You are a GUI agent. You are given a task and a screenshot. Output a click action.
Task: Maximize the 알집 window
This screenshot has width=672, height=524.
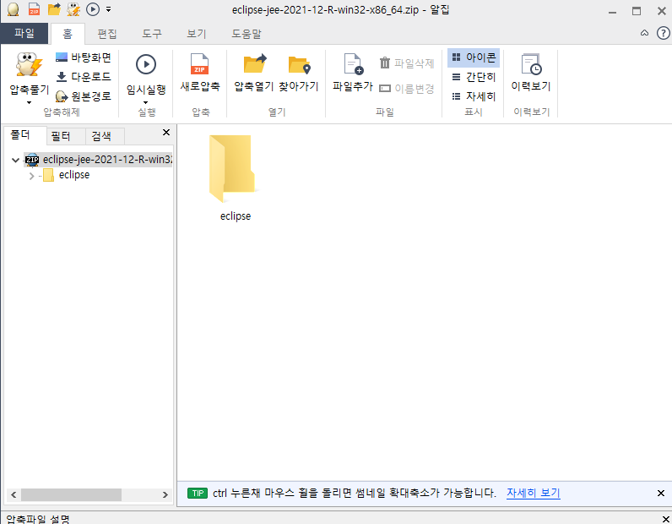[x=637, y=11]
